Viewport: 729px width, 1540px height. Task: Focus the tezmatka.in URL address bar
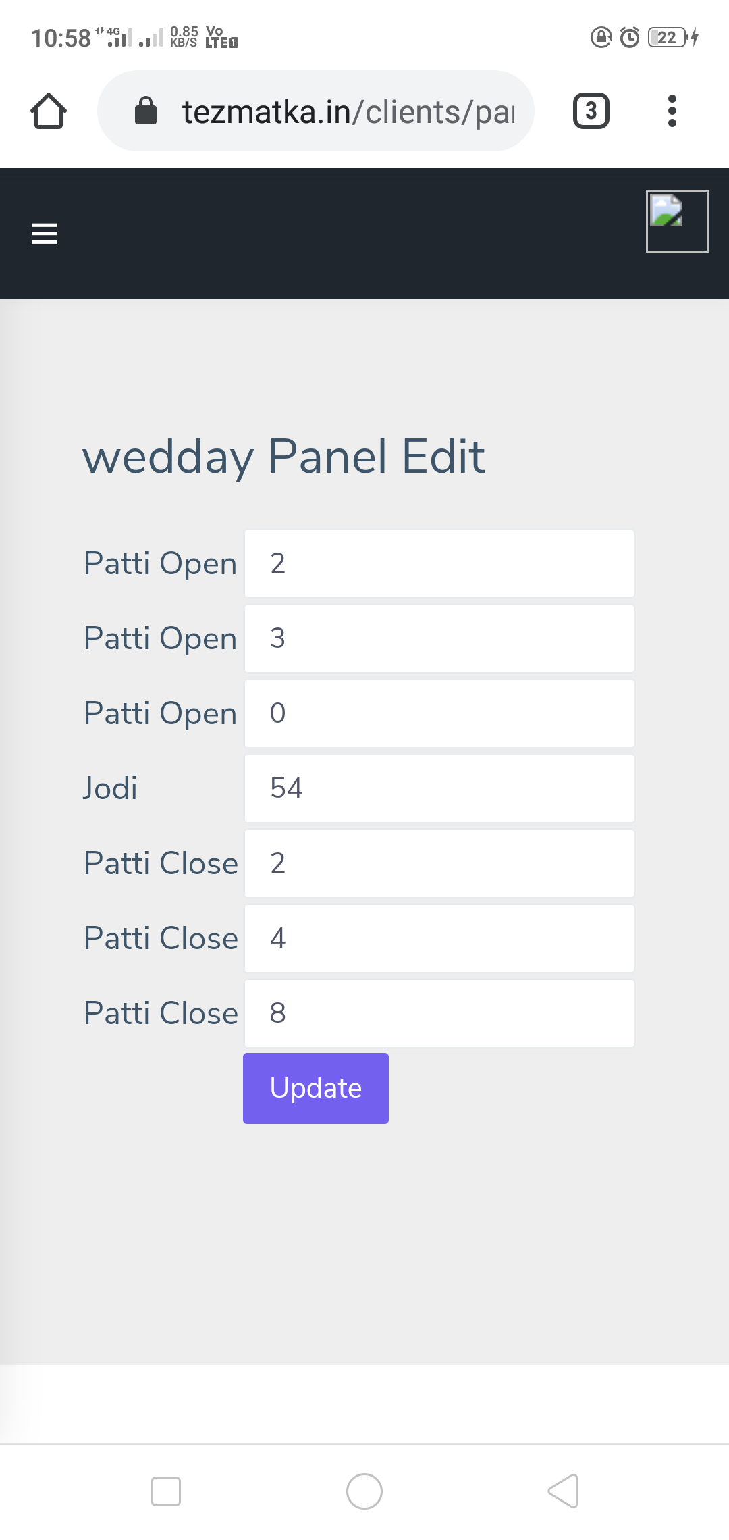click(x=316, y=111)
